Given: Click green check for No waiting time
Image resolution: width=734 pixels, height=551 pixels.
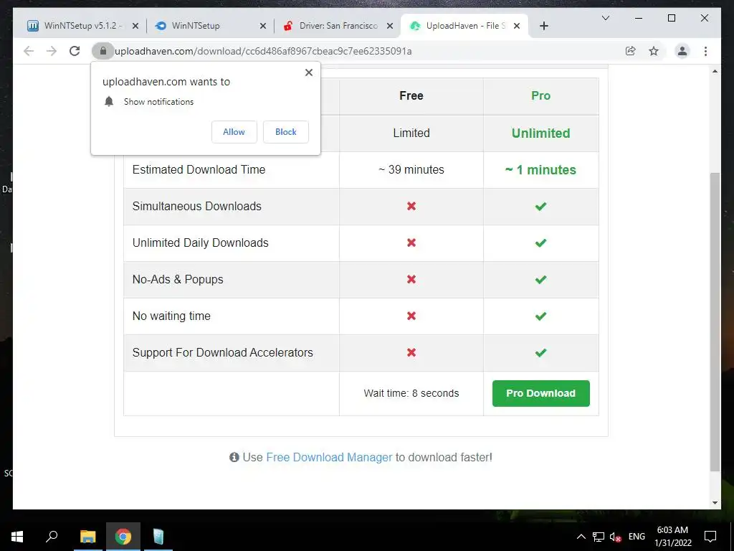Looking at the screenshot, I should pos(540,316).
